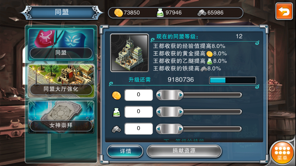Tap the gold coin icon beside donation slider

117,95
